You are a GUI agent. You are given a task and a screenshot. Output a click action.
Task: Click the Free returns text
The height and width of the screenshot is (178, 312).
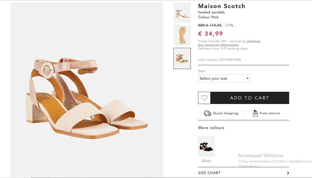tap(270, 113)
